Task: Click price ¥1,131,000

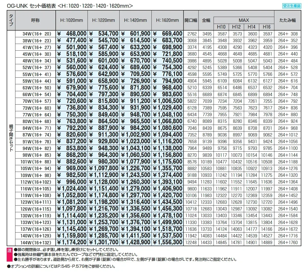Action: [x=72, y=222]
